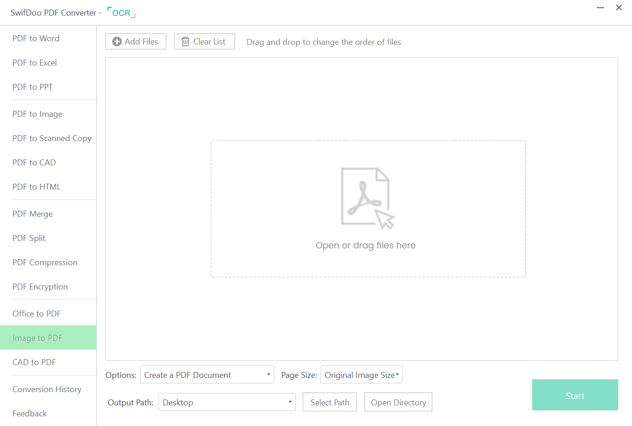View Conversion History

pyautogui.click(x=48, y=389)
